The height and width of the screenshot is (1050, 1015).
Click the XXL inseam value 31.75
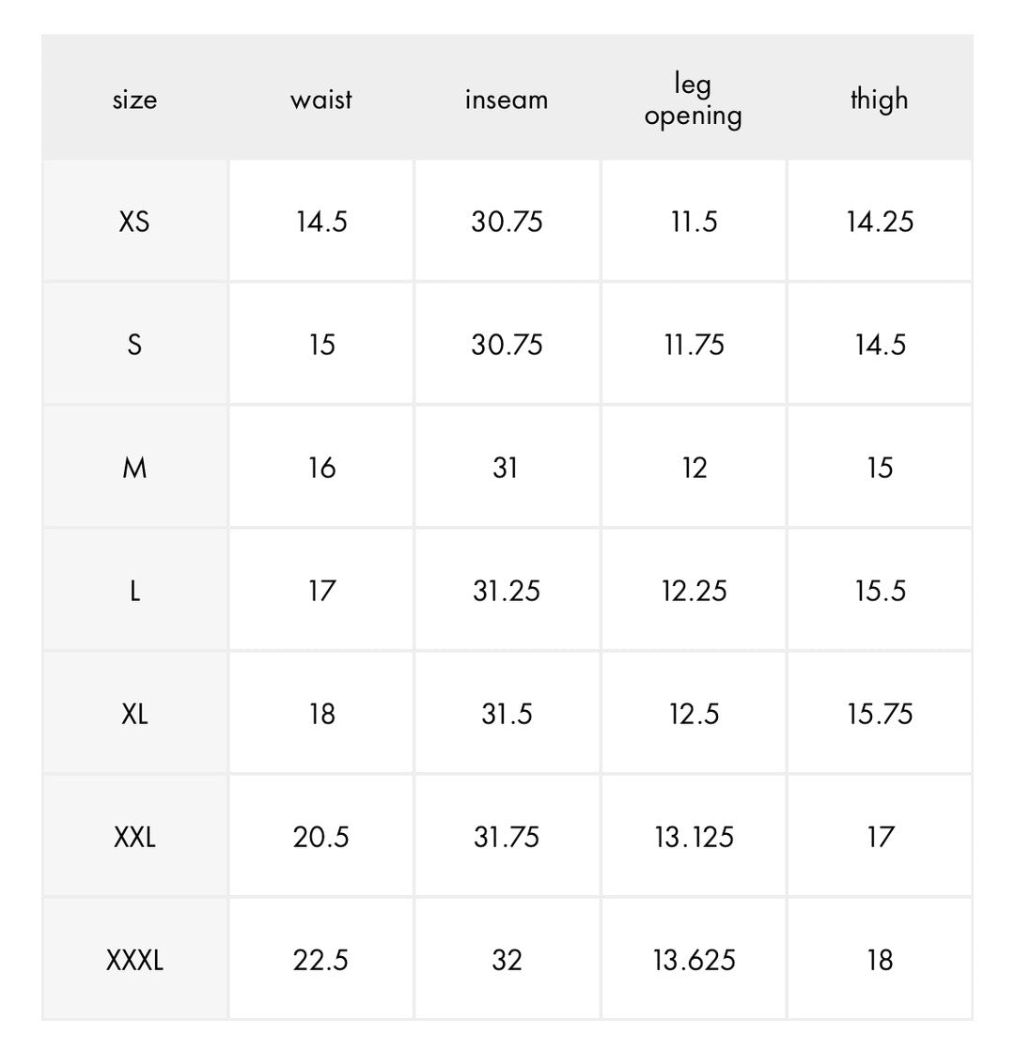coord(507,837)
